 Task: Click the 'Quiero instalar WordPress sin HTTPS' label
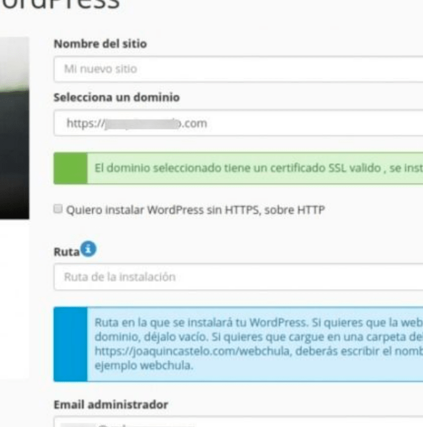tap(196, 210)
